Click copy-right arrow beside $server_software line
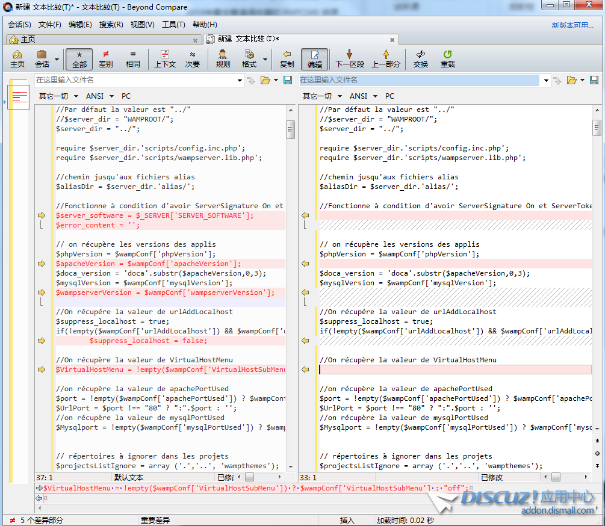The height and width of the screenshot is (526, 605). coord(42,215)
